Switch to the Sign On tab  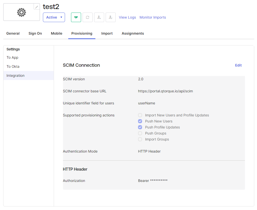tap(35, 33)
